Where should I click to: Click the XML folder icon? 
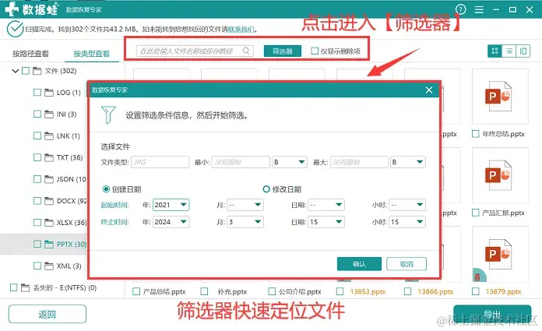coord(49,266)
